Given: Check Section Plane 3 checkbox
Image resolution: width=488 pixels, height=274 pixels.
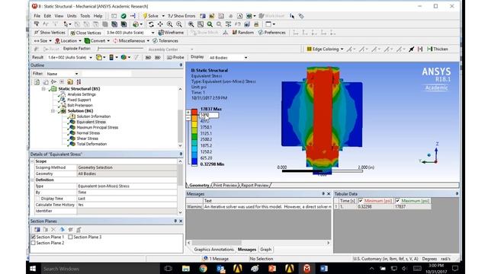Looking at the screenshot, I should point(70,237).
